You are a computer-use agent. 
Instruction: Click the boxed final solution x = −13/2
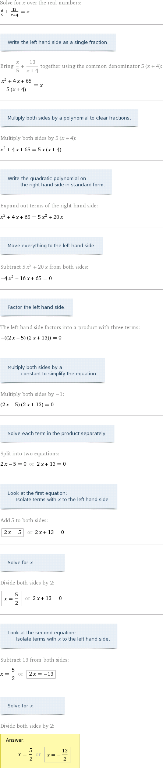[x=57, y=755]
